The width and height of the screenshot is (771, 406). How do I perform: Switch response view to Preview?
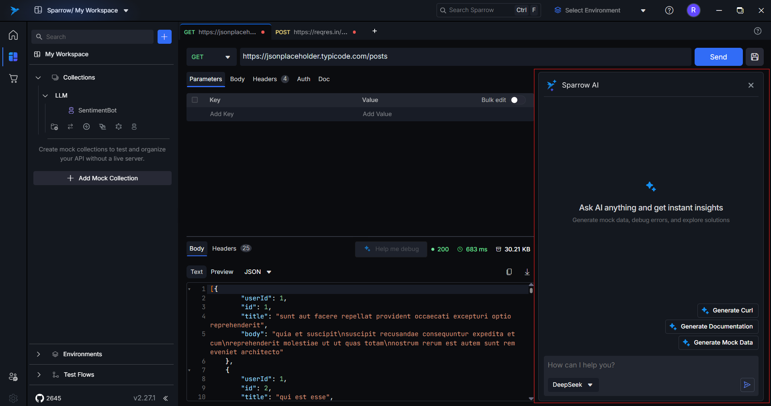pos(222,272)
